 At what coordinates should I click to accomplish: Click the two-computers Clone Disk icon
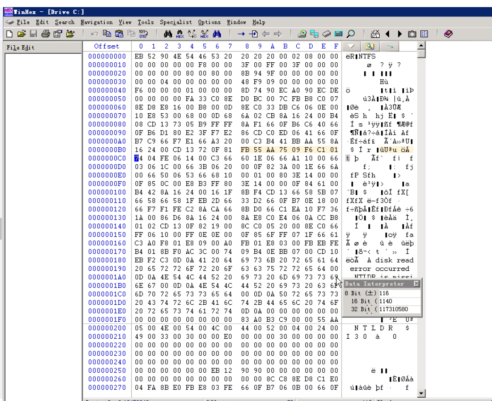coord(314,34)
